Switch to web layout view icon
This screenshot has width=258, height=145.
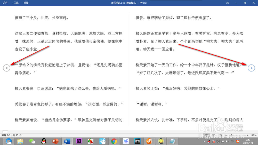[221, 135]
